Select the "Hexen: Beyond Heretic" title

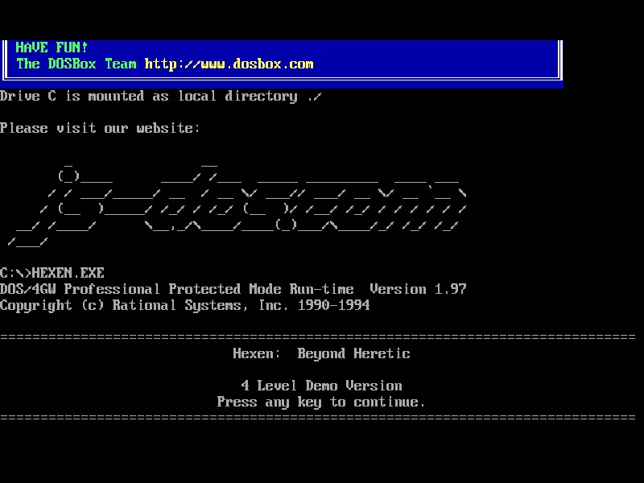click(x=320, y=353)
